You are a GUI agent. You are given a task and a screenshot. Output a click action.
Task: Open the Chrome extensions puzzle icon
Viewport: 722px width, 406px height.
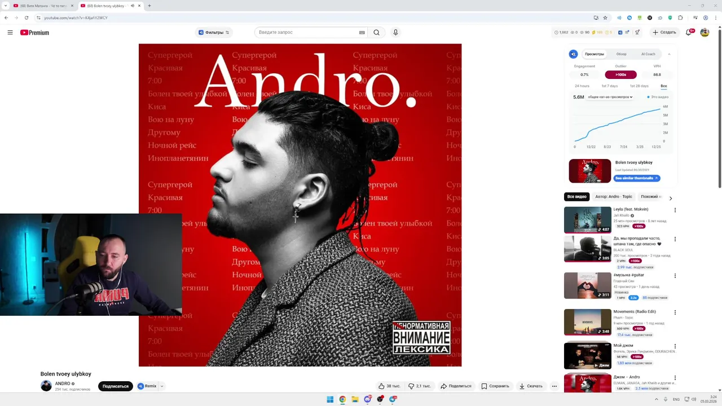tap(680, 17)
